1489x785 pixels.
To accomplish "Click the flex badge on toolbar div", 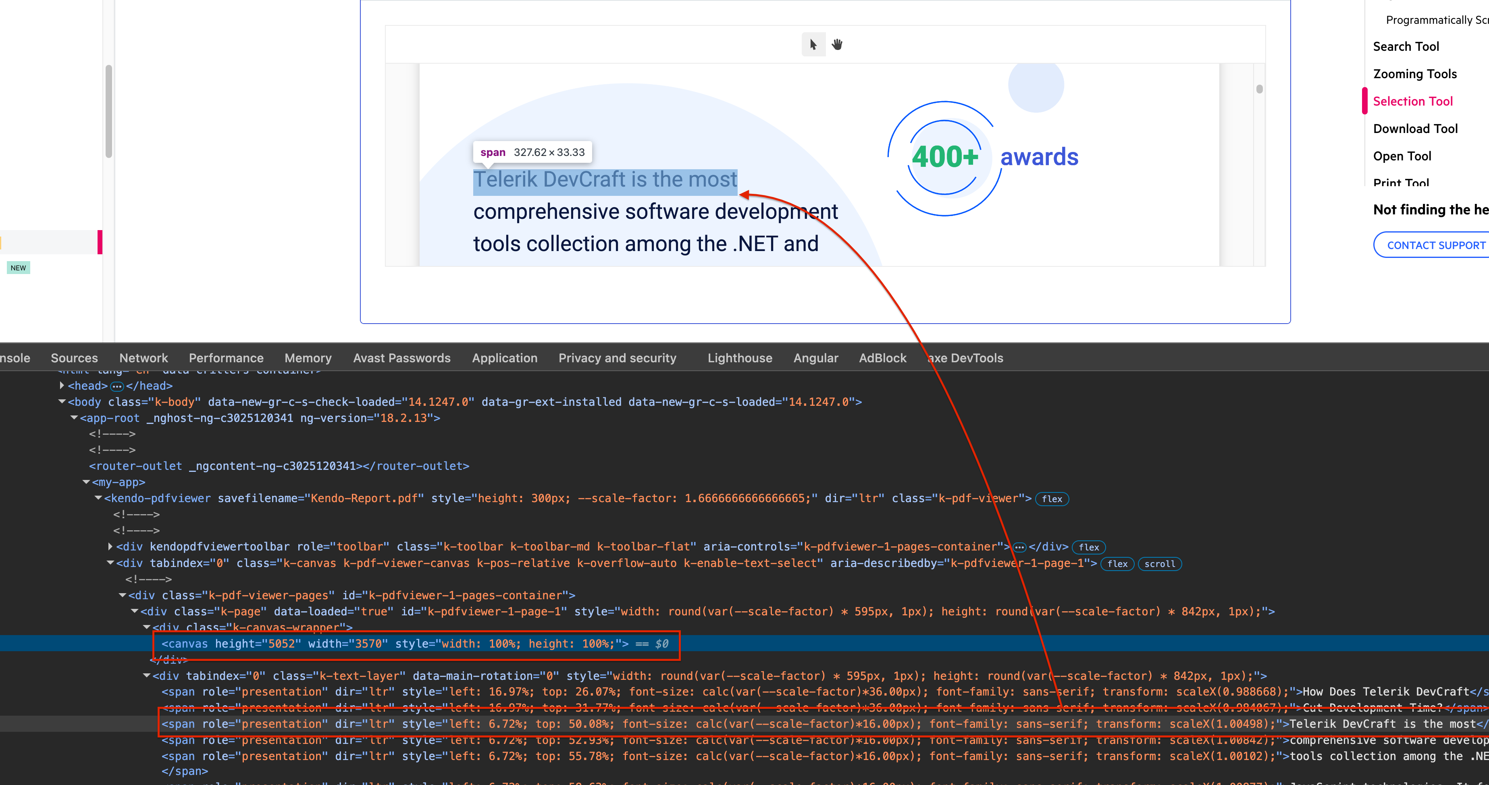I will pos(1088,547).
